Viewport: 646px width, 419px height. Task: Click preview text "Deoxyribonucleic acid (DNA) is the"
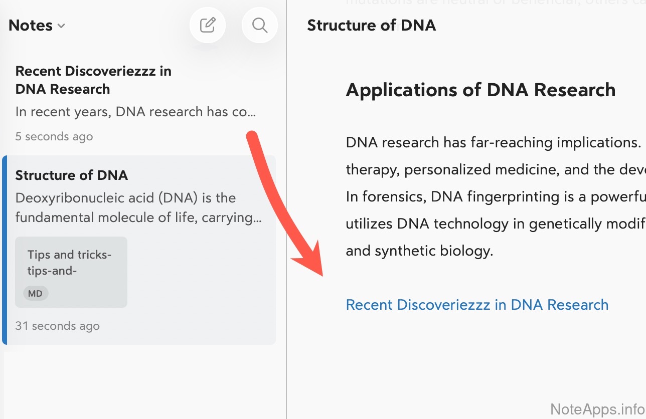(x=125, y=198)
